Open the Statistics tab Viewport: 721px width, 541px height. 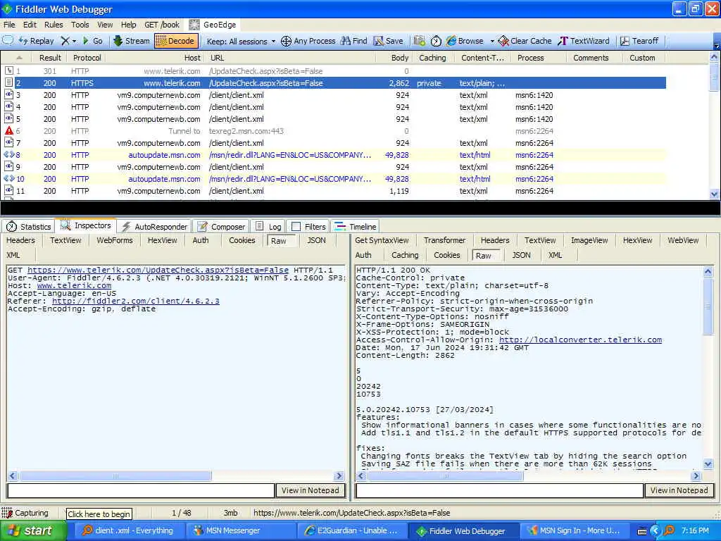[28, 226]
